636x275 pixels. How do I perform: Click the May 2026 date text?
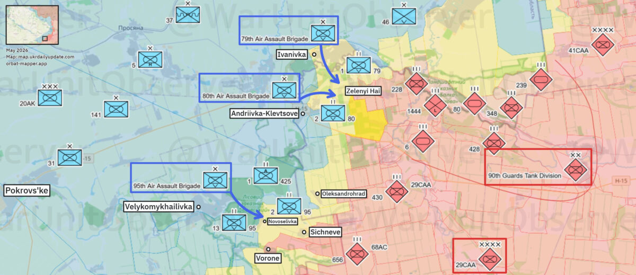[17, 50]
